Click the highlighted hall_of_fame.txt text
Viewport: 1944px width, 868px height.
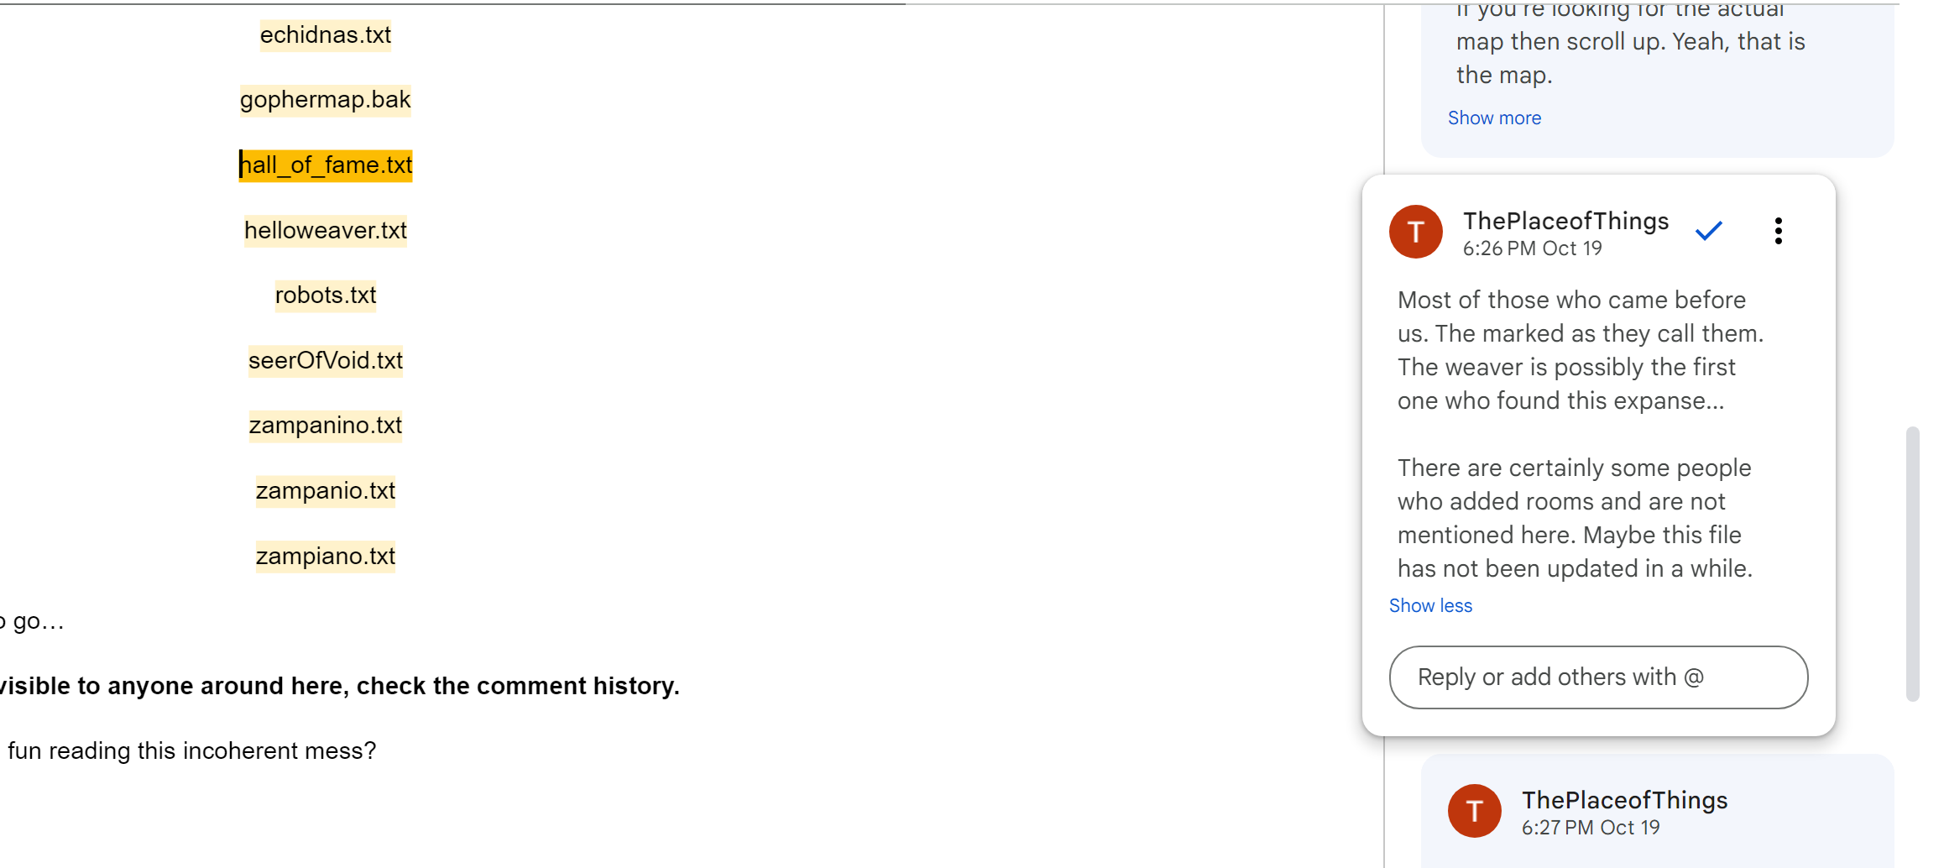coord(327,165)
